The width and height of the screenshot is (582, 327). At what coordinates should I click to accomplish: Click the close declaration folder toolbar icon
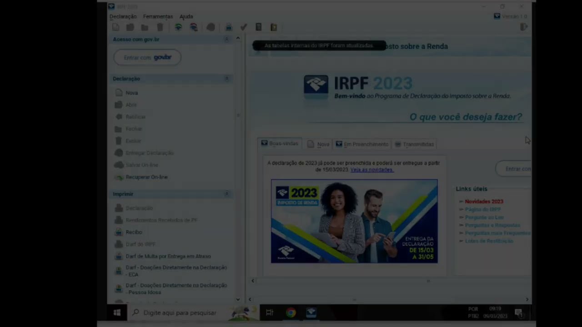click(145, 27)
